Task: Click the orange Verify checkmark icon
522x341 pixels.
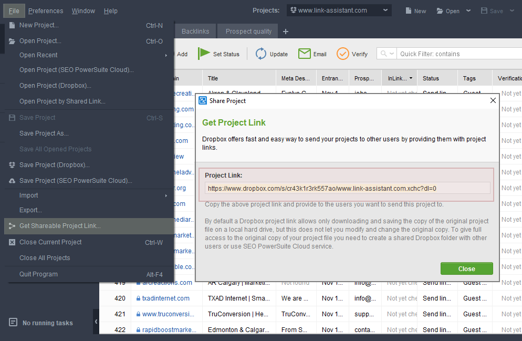Action: (x=343, y=54)
